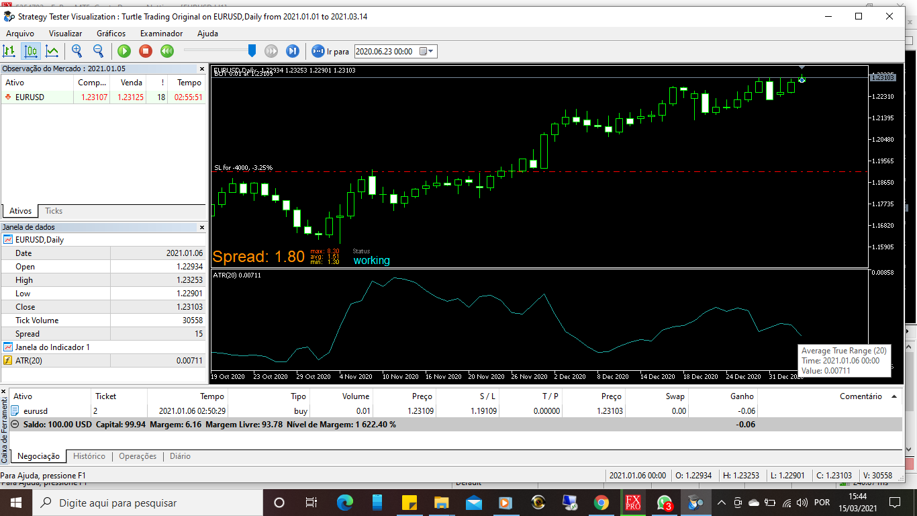Close the Janela de dados panel
The width and height of the screenshot is (917, 516).
click(202, 227)
